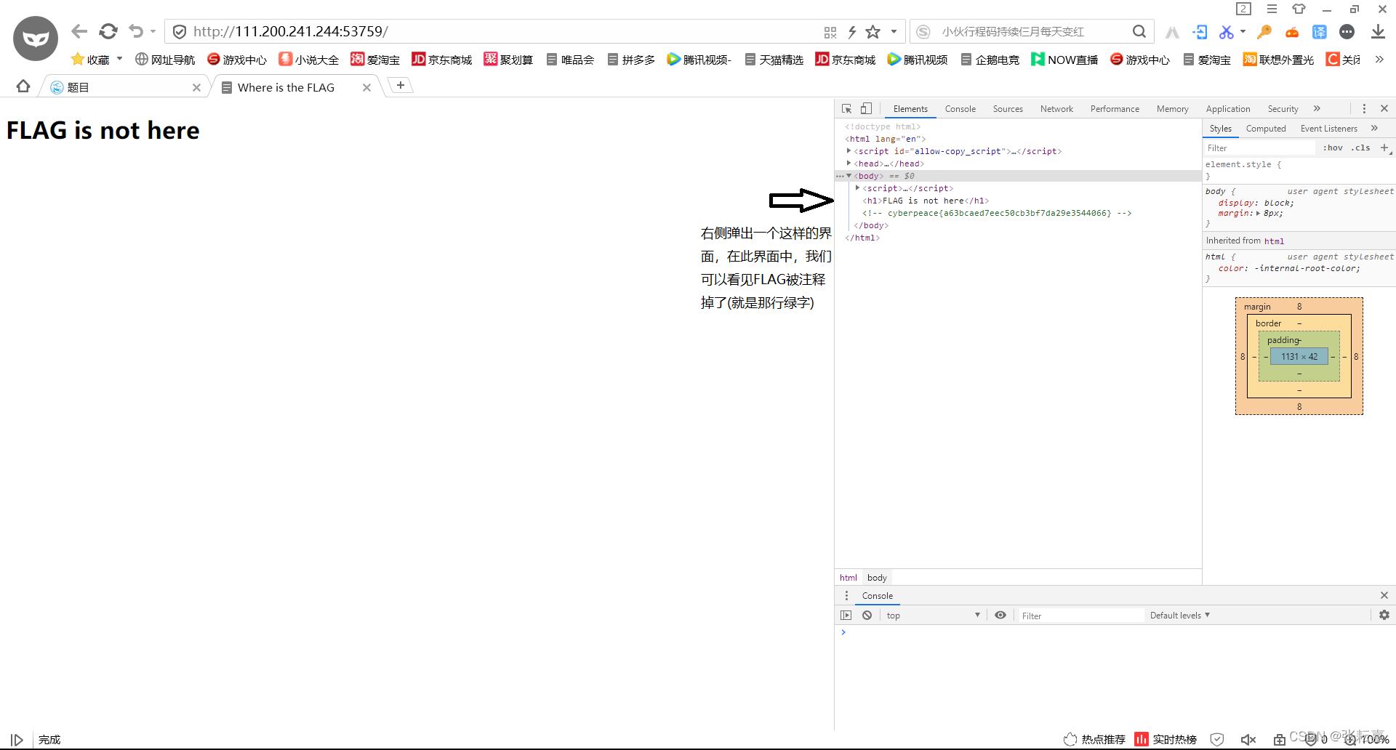Activate the DevTools element inspector picker

[x=847, y=108]
